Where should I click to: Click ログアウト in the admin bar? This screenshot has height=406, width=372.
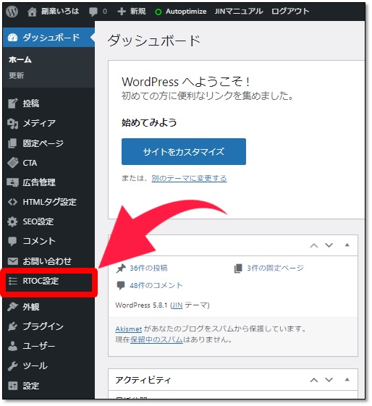pos(290,12)
